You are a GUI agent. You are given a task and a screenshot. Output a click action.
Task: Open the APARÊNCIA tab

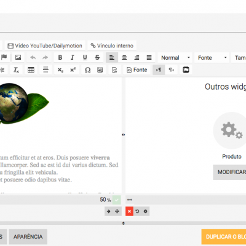tap(28, 237)
